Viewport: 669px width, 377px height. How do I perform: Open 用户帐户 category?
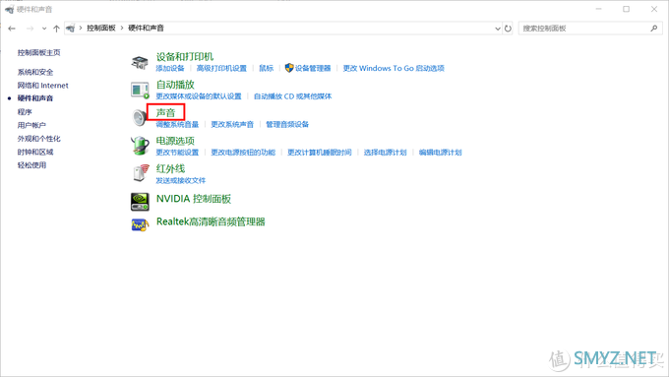coord(31,125)
